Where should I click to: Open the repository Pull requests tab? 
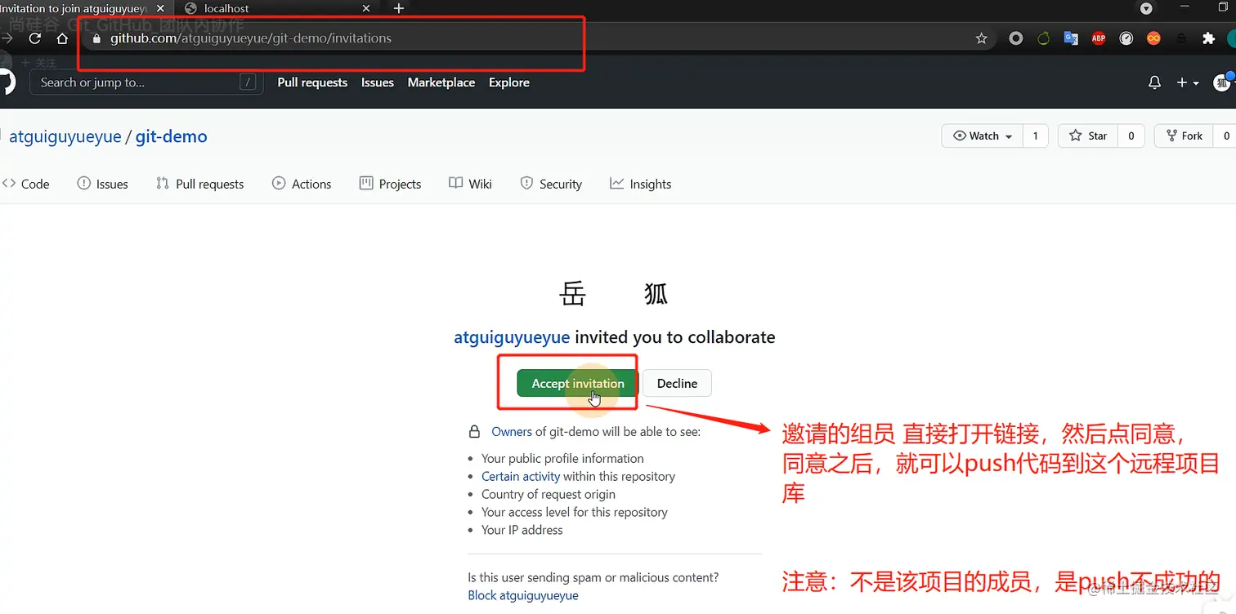click(200, 185)
